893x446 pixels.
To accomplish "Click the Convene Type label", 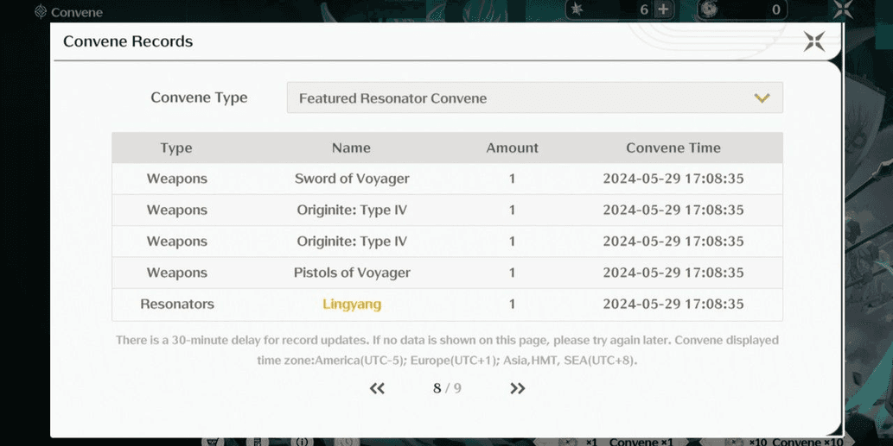I will tap(199, 97).
